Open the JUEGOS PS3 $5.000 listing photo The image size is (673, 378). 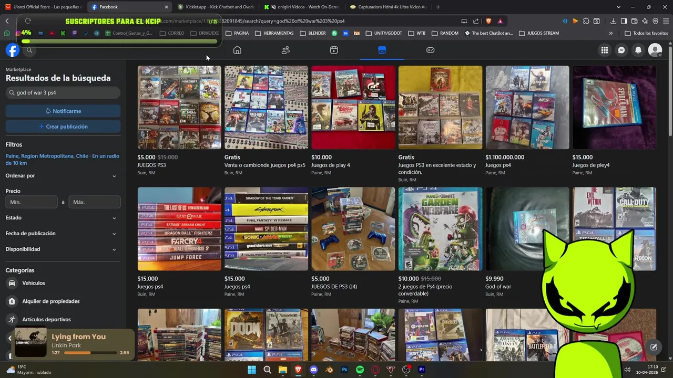(x=179, y=108)
